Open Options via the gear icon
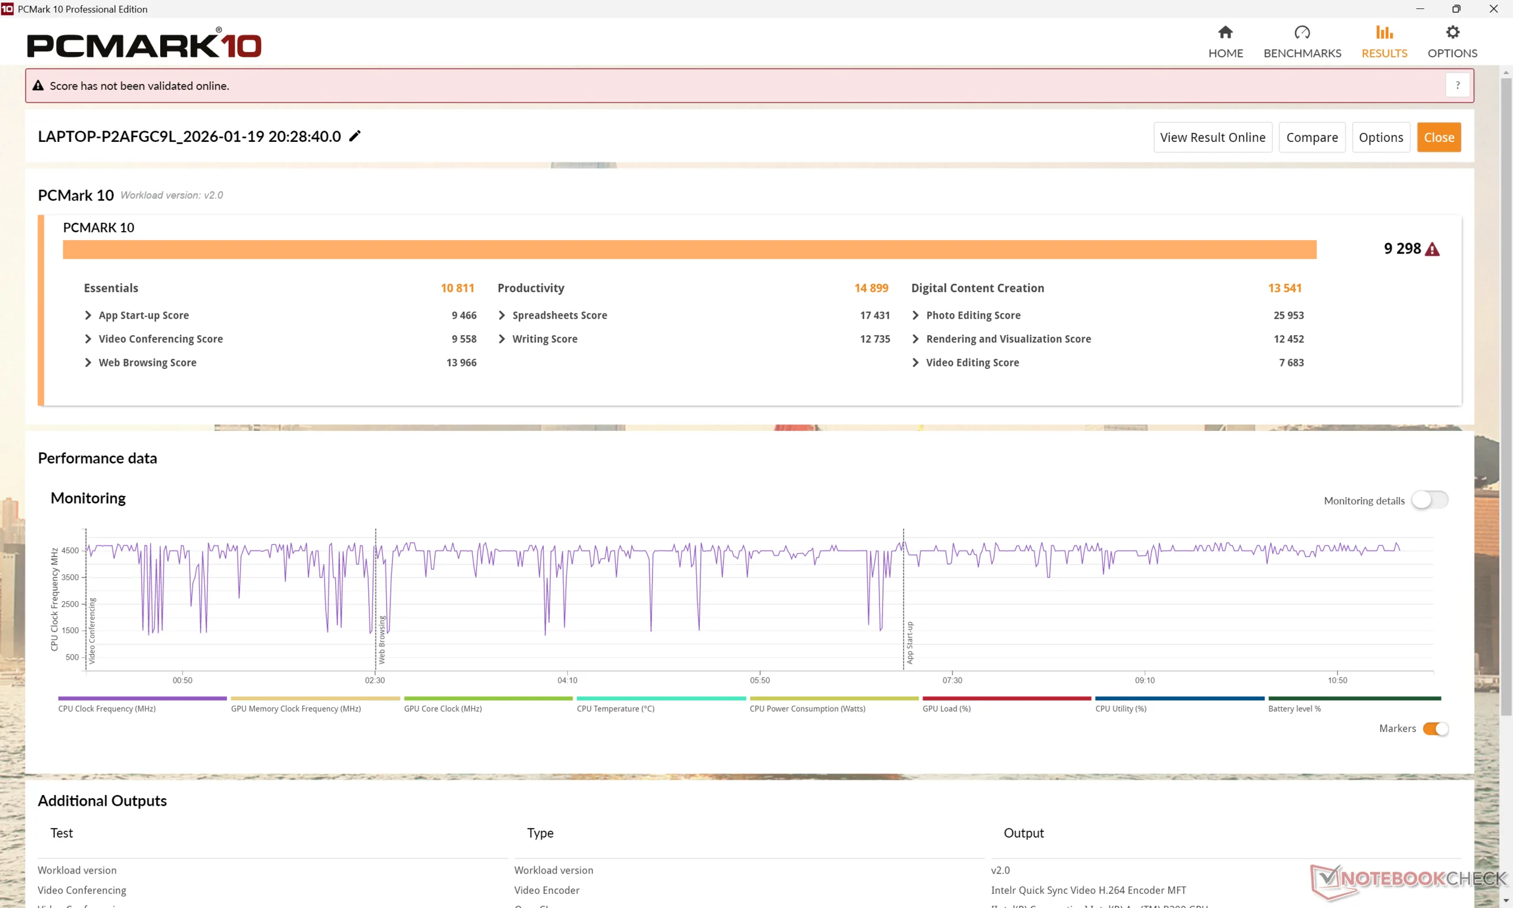The image size is (1513, 908). coord(1452,33)
